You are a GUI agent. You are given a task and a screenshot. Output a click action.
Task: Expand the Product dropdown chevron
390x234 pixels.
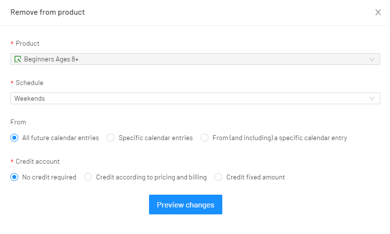[372, 59]
